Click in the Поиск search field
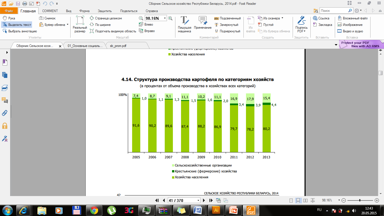Viewport: 384px width, 216px height. tap(334, 11)
